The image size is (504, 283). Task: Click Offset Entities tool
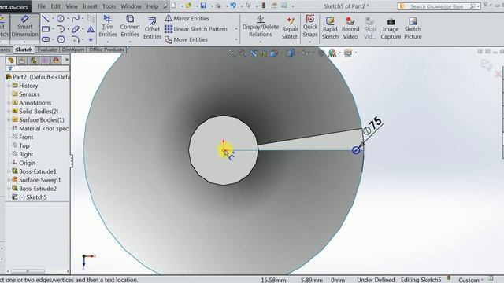click(x=152, y=28)
